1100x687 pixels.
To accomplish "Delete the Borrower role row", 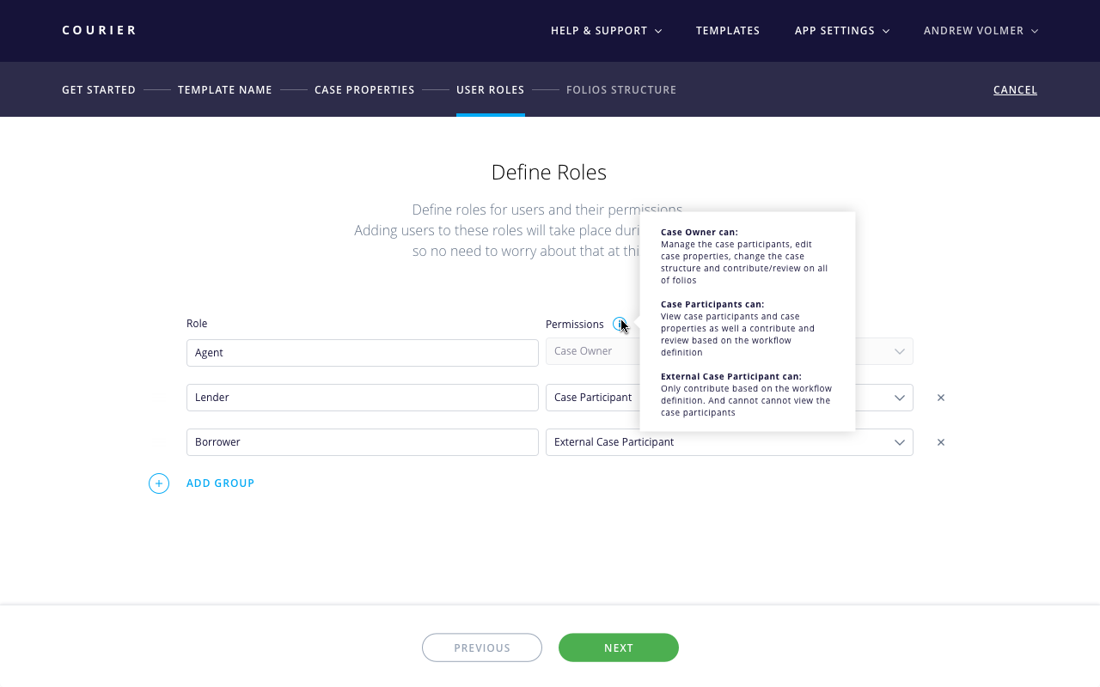I will click(941, 442).
